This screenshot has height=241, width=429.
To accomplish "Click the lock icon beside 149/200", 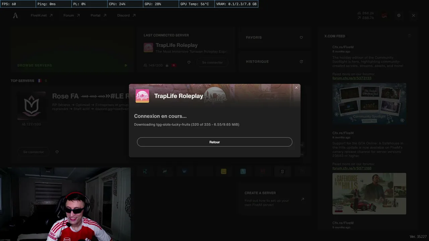I will click(167, 65).
